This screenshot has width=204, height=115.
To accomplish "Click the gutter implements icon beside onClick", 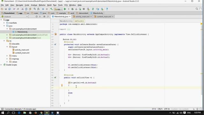I will 55,78.
